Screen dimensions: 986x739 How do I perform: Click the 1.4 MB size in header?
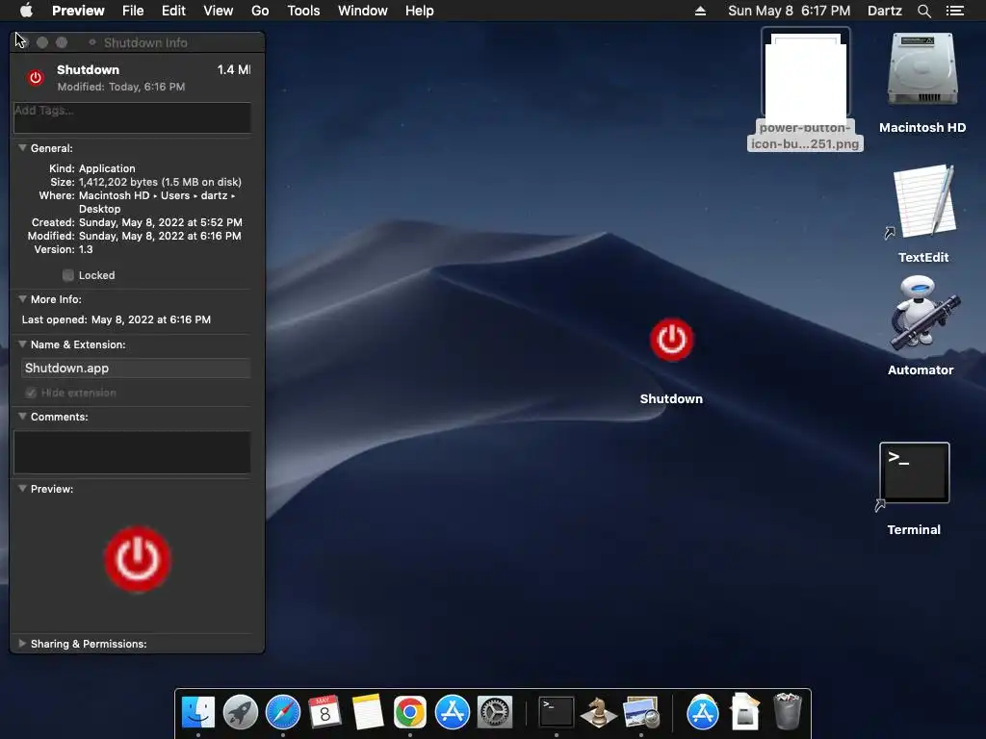234,69
